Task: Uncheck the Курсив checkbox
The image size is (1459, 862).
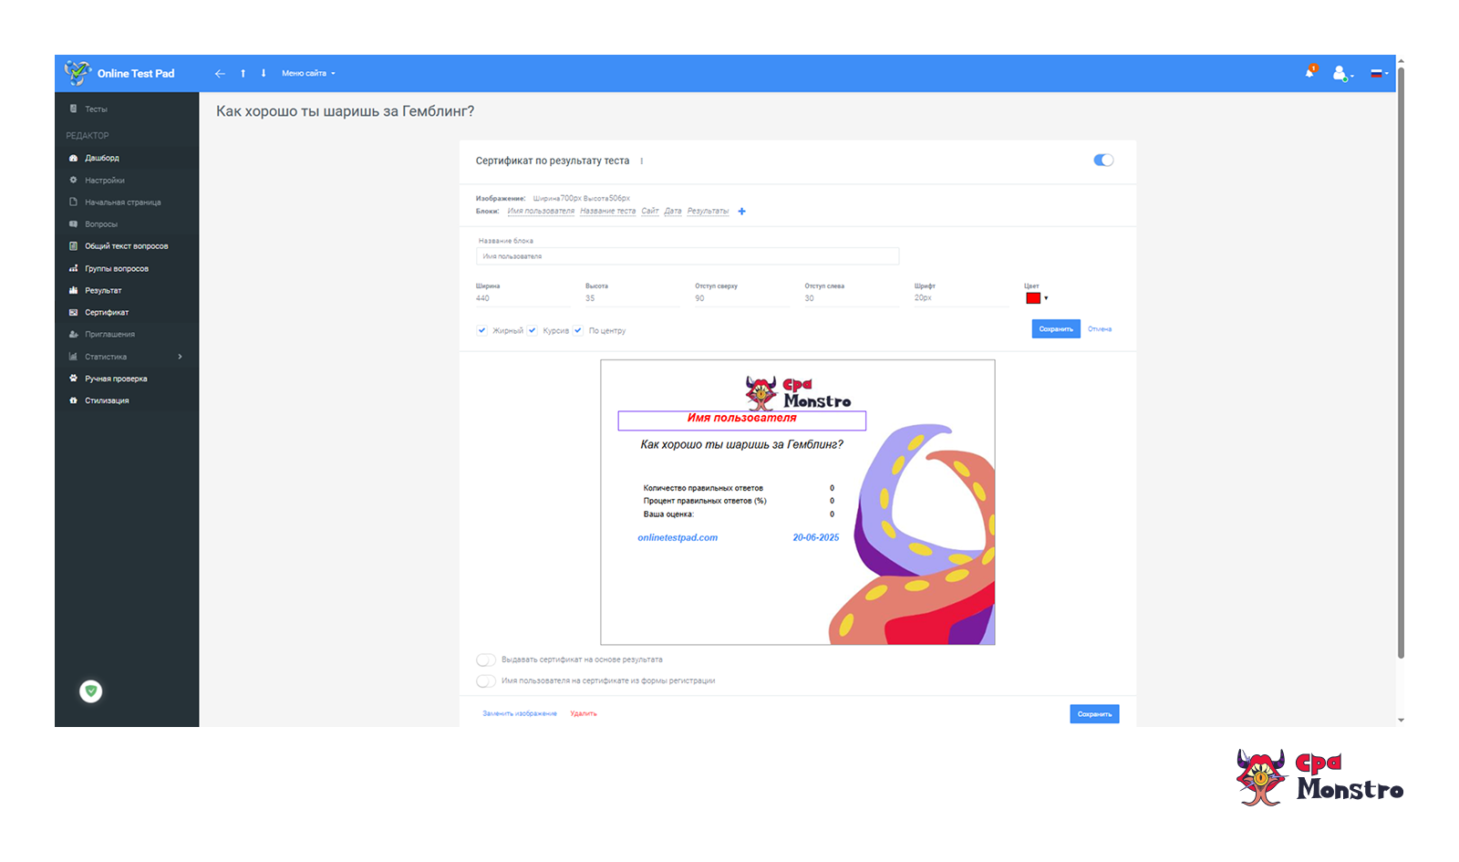Action: pyautogui.click(x=532, y=330)
